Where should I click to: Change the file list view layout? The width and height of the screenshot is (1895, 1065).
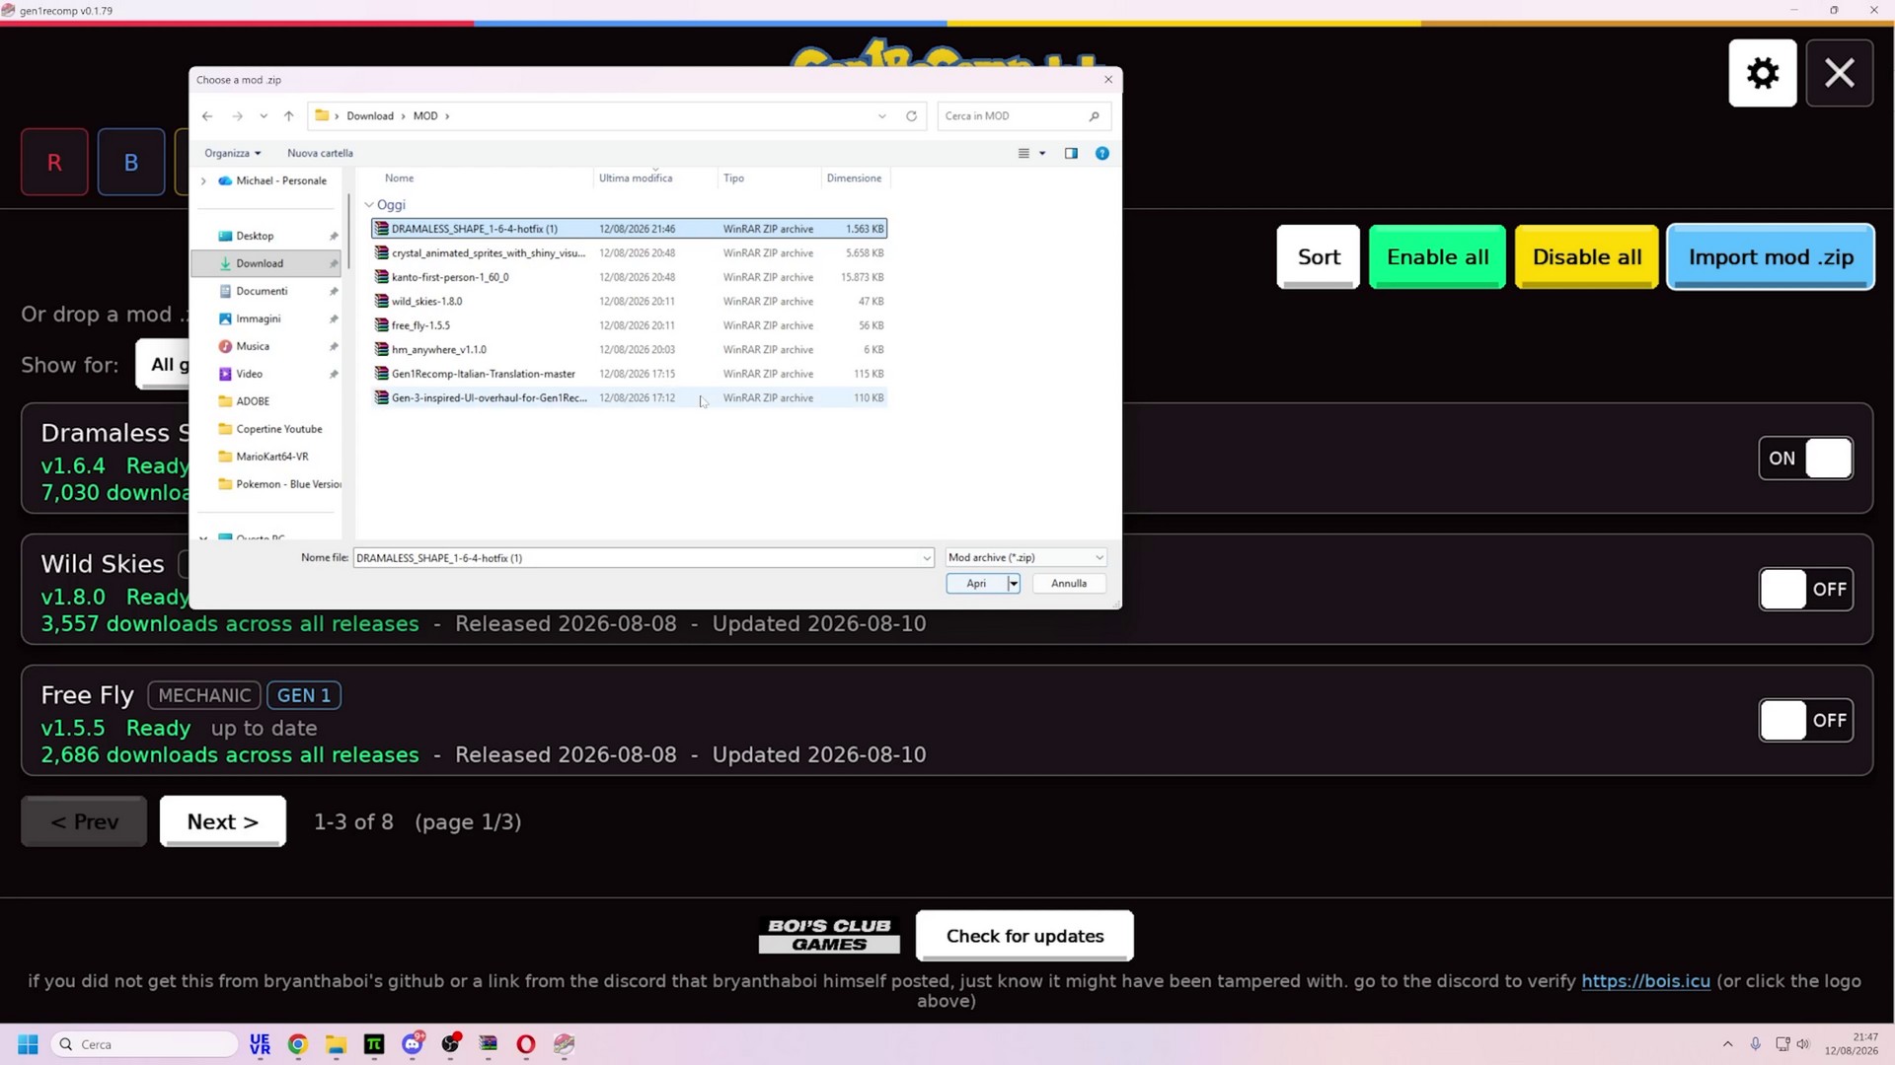(1023, 154)
